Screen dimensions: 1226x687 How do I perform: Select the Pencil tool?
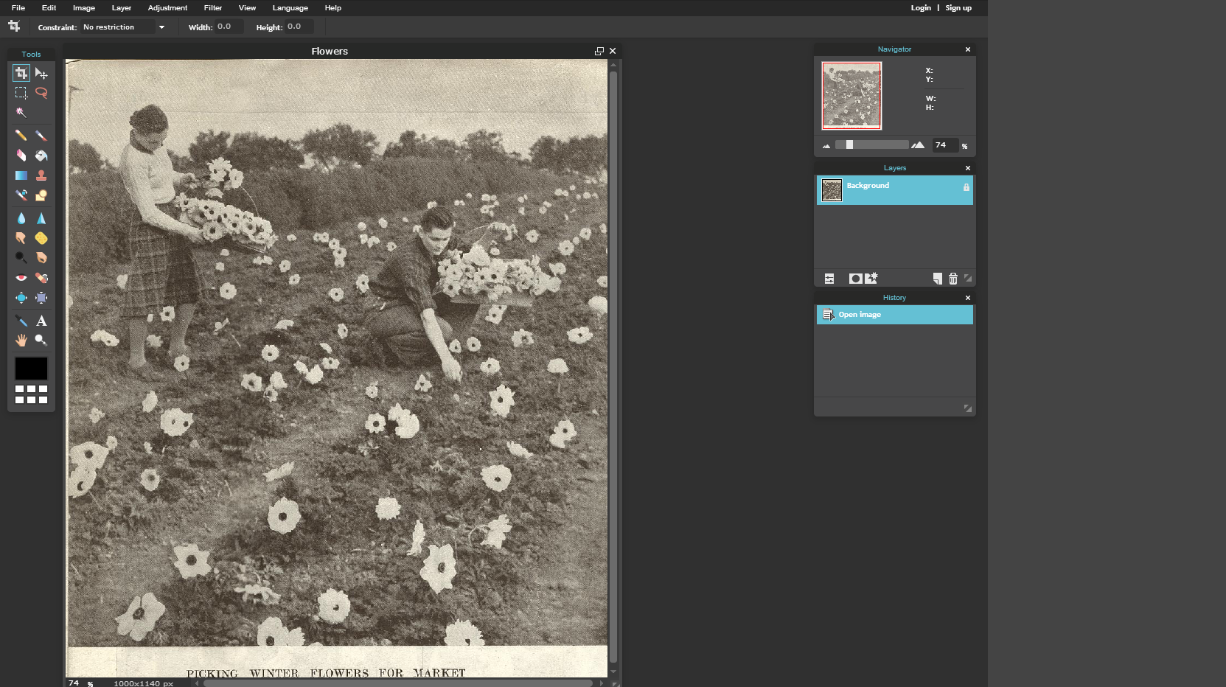pyautogui.click(x=21, y=136)
